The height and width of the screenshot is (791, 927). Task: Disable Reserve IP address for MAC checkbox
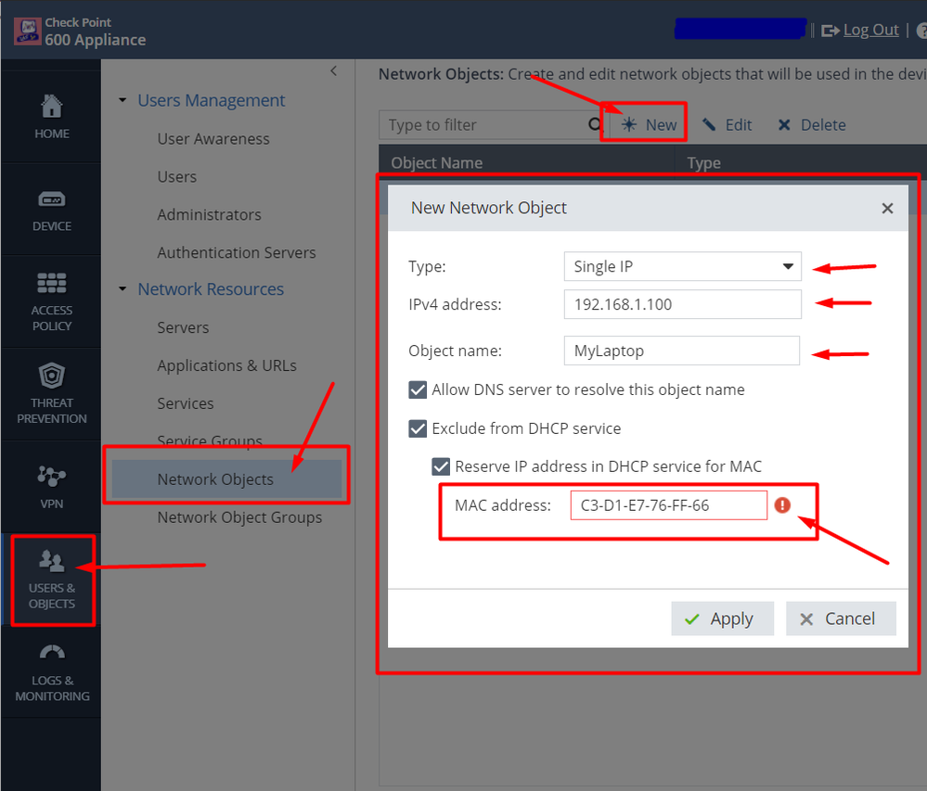441,466
